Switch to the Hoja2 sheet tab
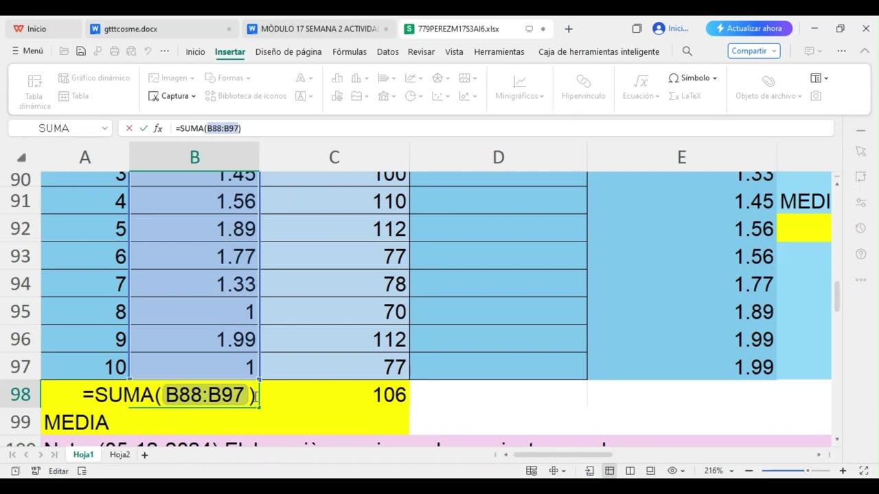Screen dimensions: 879x494 tap(120, 455)
